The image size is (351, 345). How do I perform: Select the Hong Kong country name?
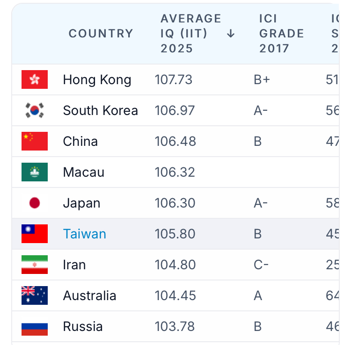97,80
